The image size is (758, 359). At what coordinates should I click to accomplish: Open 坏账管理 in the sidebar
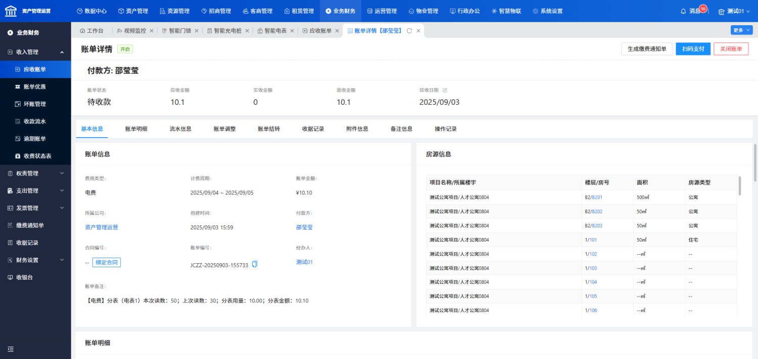pos(35,104)
